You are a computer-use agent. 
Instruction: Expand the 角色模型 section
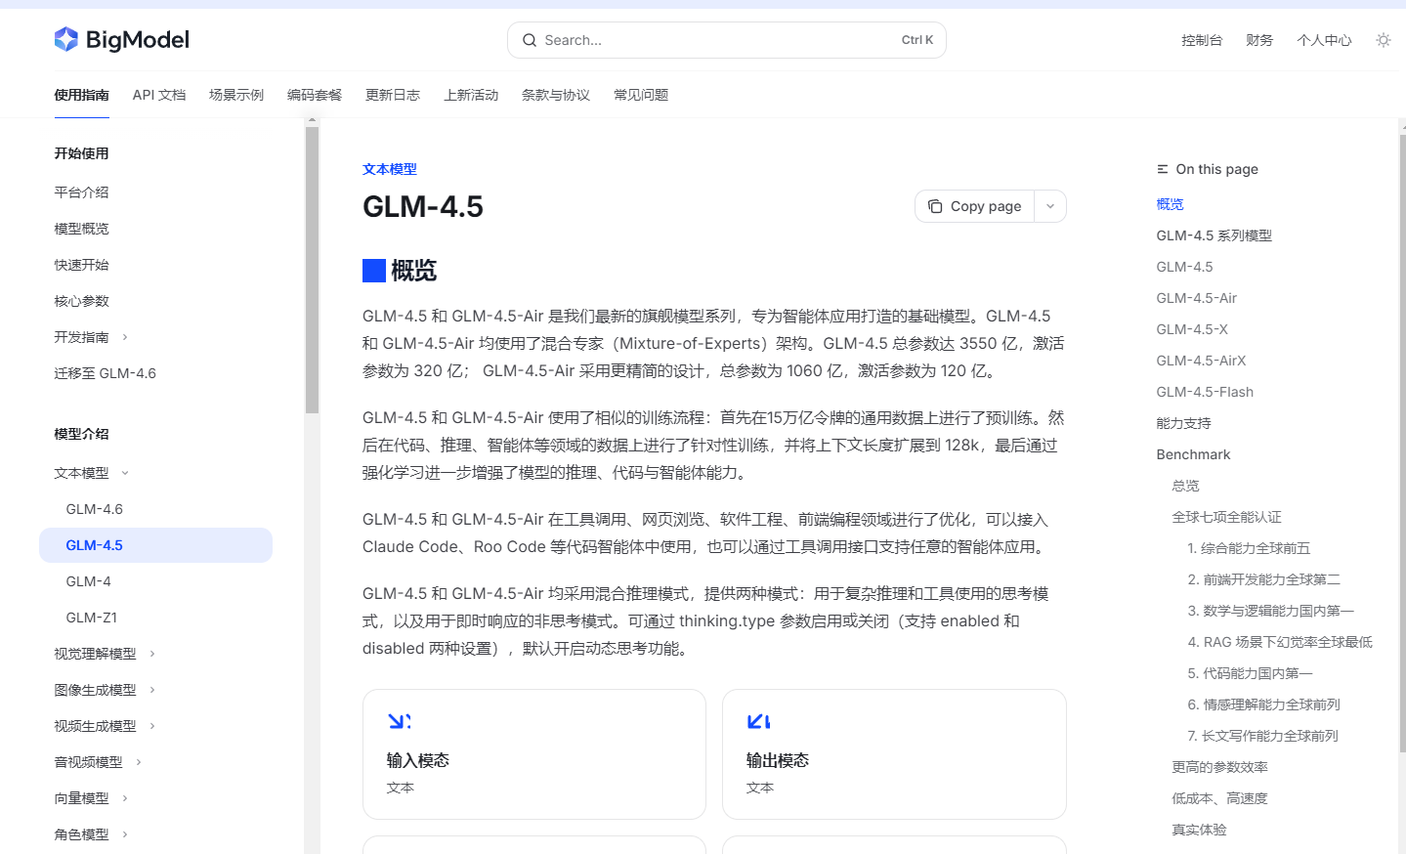(x=125, y=834)
